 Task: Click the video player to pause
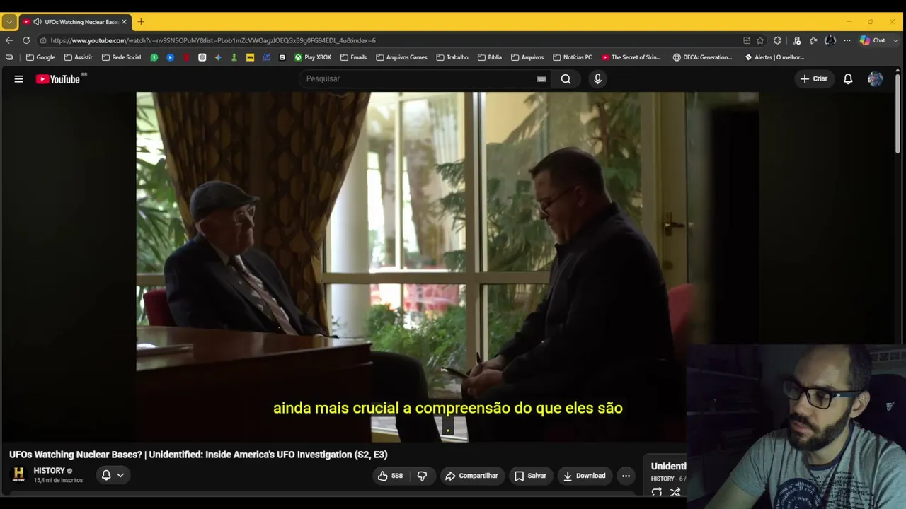pos(447,267)
